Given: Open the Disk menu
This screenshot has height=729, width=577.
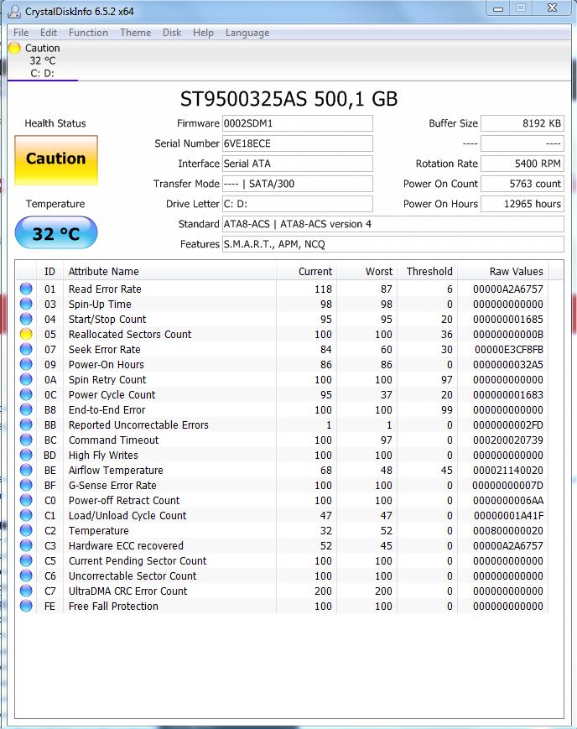Looking at the screenshot, I should [x=172, y=33].
